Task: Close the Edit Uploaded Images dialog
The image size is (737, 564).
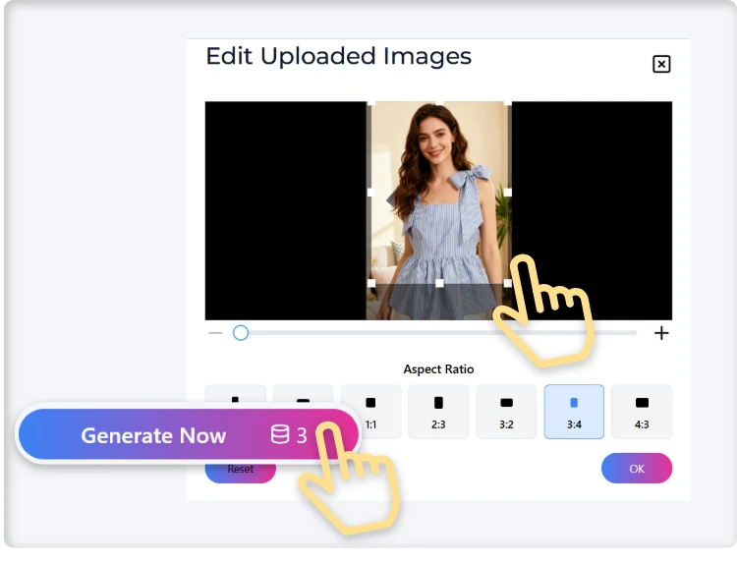Action: tap(661, 64)
